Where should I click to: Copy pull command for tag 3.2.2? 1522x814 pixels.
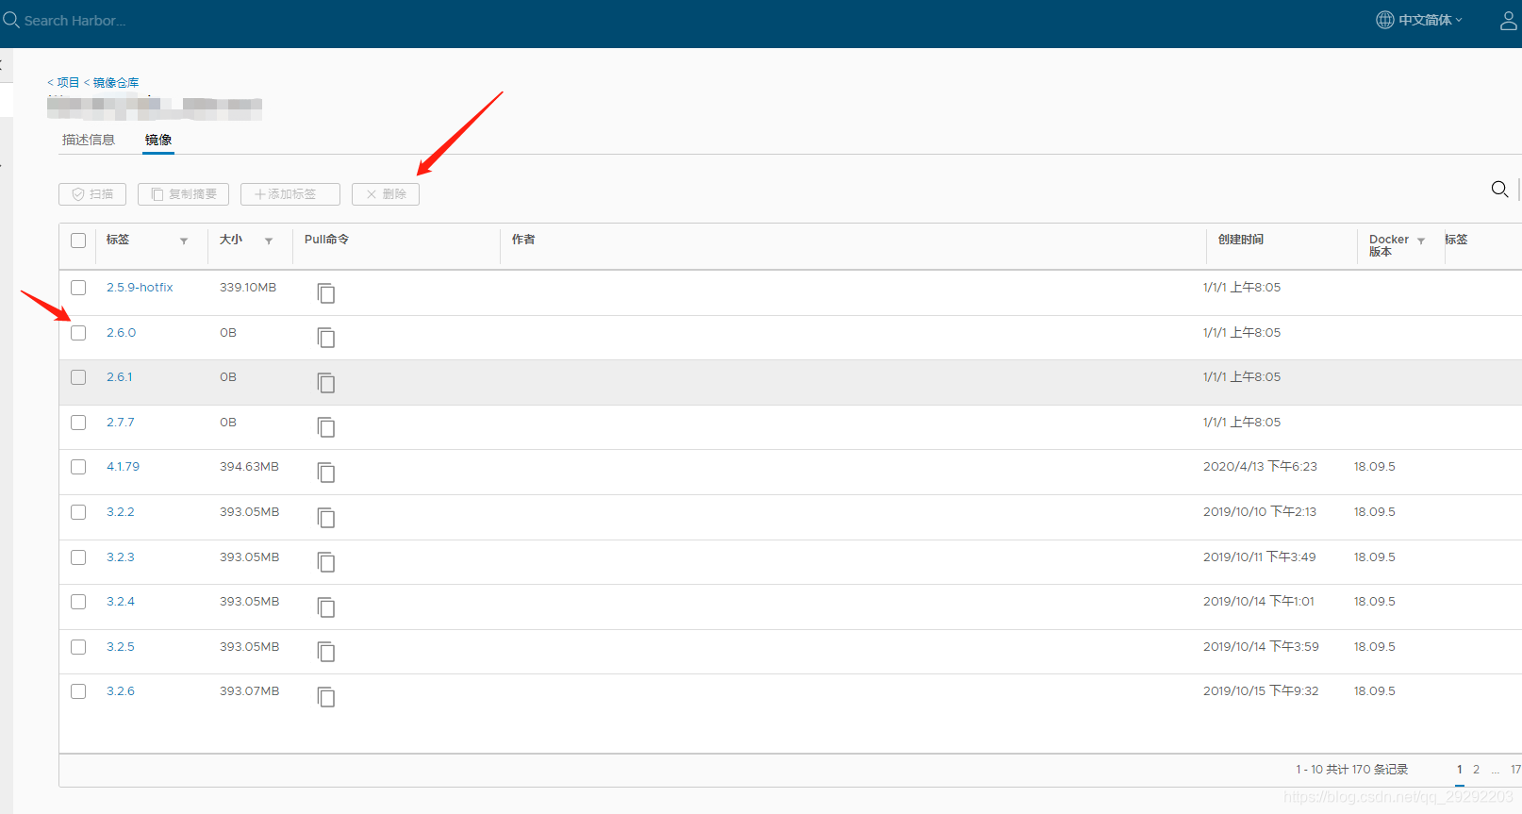point(326,518)
